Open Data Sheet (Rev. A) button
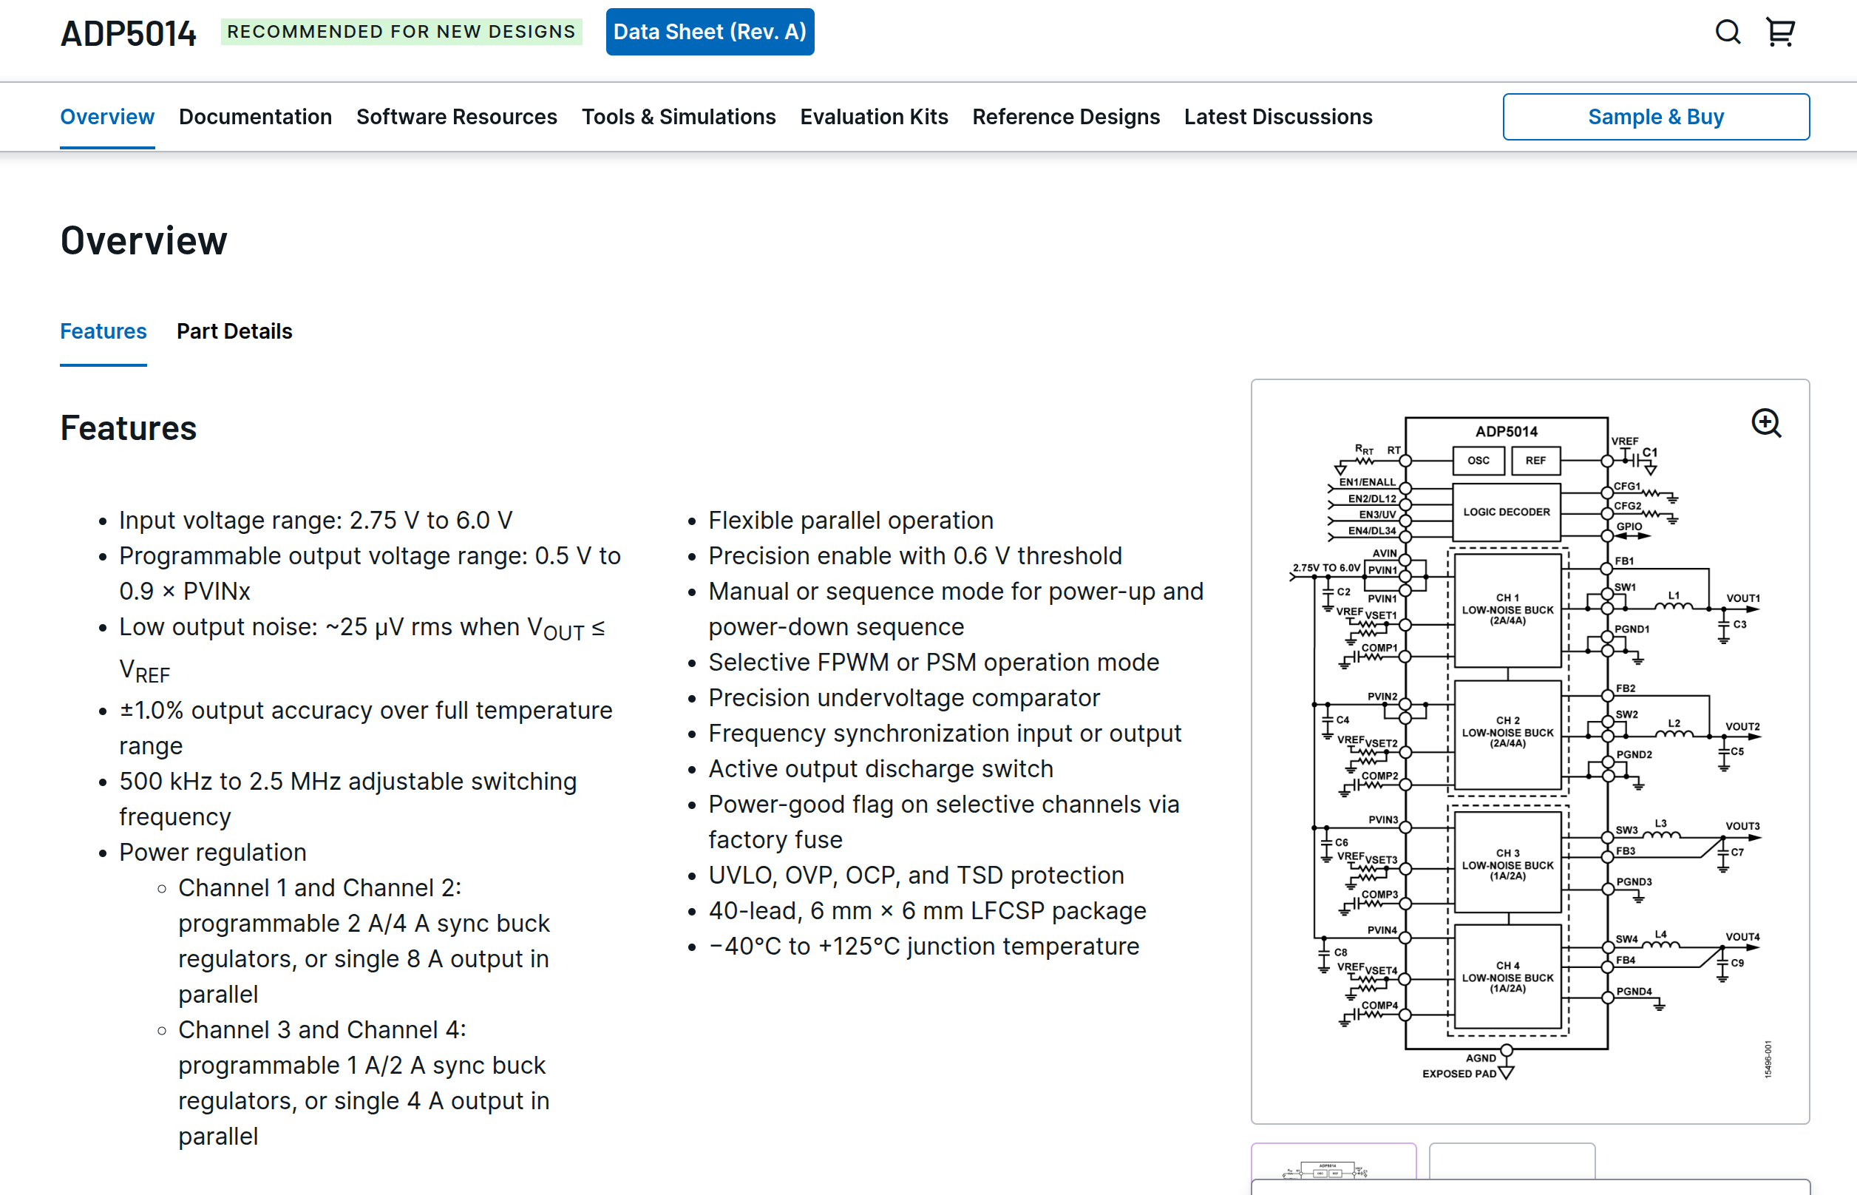Image resolution: width=1857 pixels, height=1195 pixels. 709,32
